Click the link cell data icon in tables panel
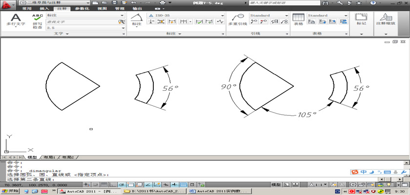Screen dimensions: 410x195 pyautogui.click(x=343, y=22)
